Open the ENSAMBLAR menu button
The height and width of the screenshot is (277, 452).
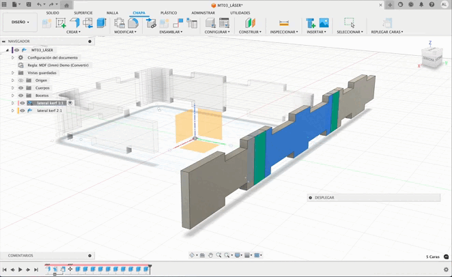click(171, 32)
